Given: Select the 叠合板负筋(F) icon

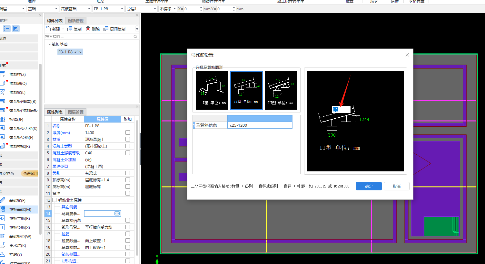Looking at the screenshot, I should pos(2,137).
